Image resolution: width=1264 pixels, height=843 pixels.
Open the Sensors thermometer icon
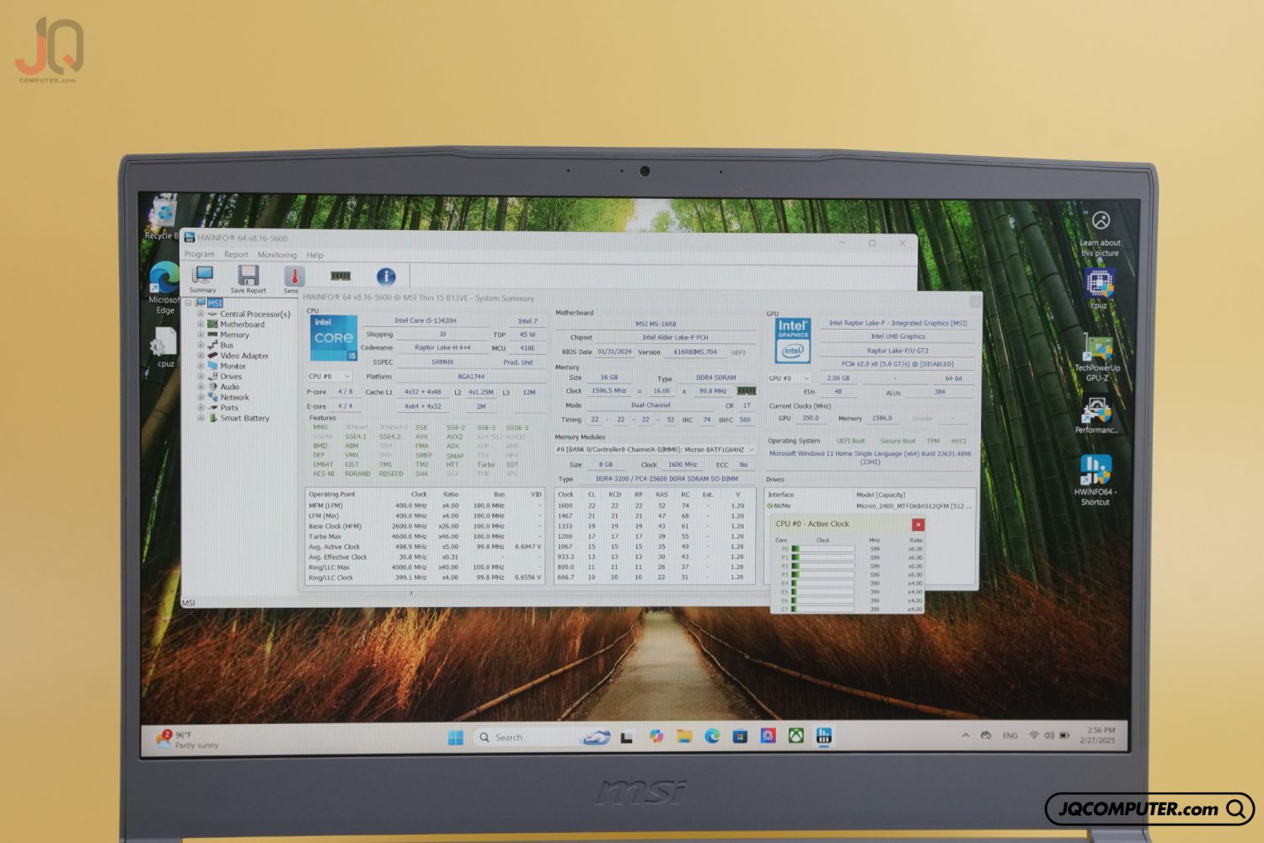tap(292, 279)
